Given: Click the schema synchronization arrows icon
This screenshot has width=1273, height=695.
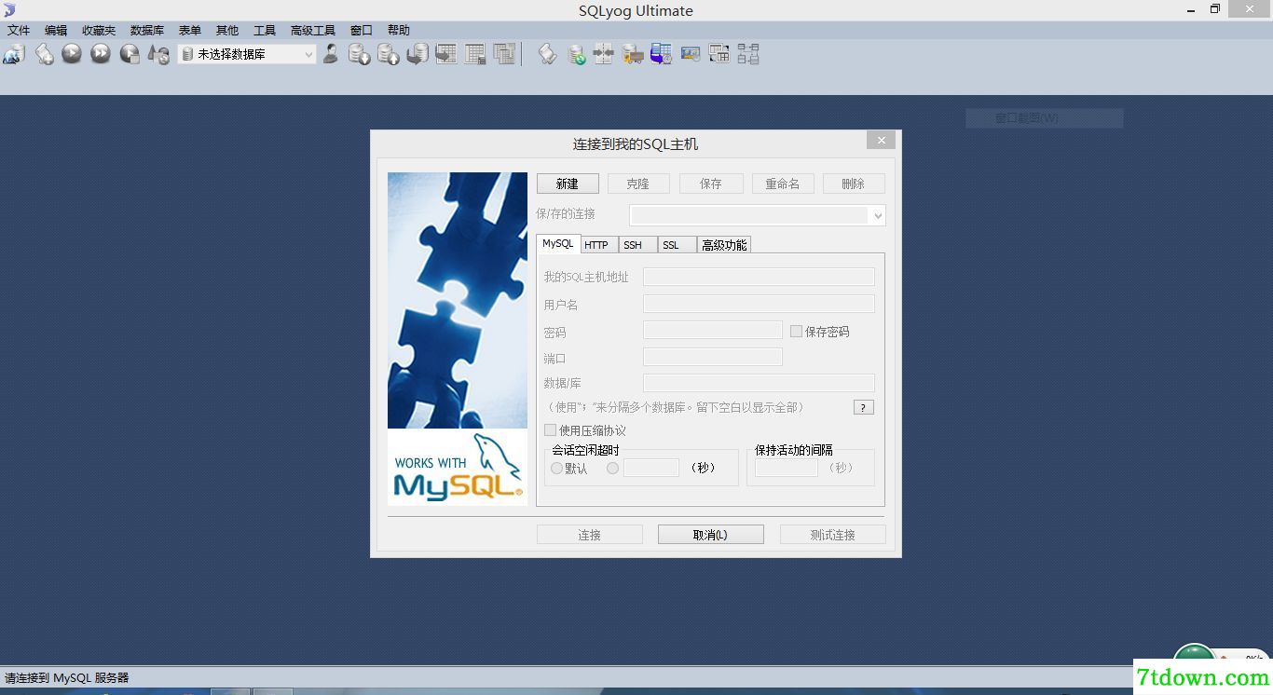Looking at the screenshot, I should [x=604, y=54].
